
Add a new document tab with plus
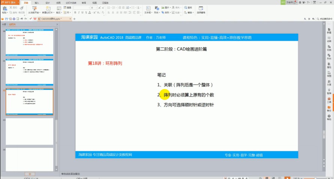click(74, 19)
